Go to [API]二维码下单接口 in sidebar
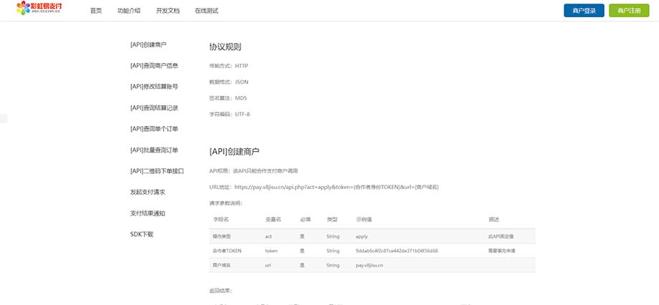659x305 pixels. pos(157,171)
